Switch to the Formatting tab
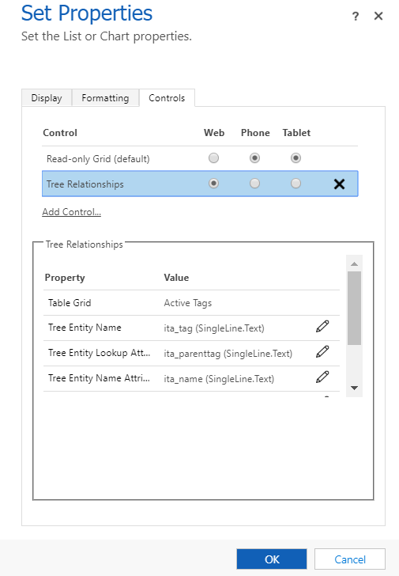The width and height of the screenshot is (399, 576). click(x=105, y=98)
